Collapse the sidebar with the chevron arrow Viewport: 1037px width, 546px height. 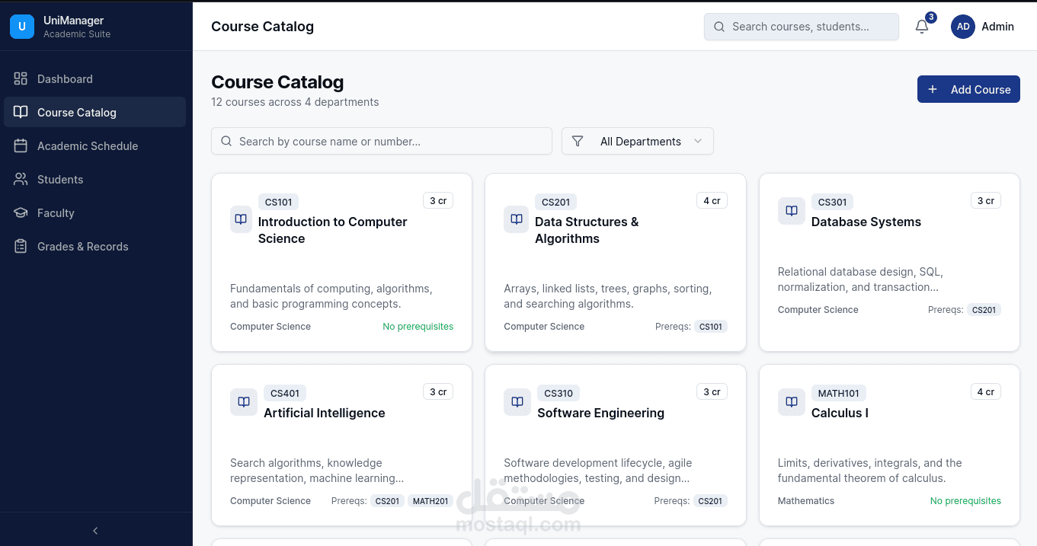click(x=95, y=531)
